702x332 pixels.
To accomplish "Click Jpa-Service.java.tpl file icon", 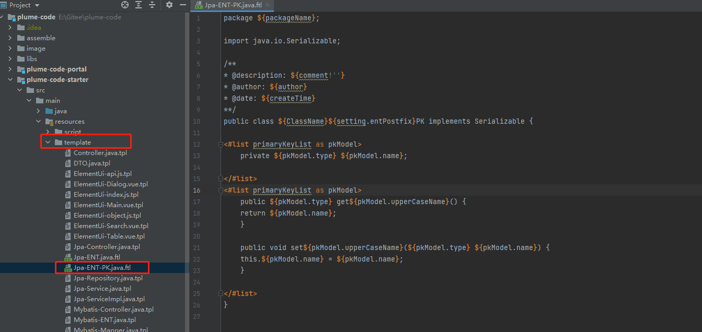I will coord(68,289).
